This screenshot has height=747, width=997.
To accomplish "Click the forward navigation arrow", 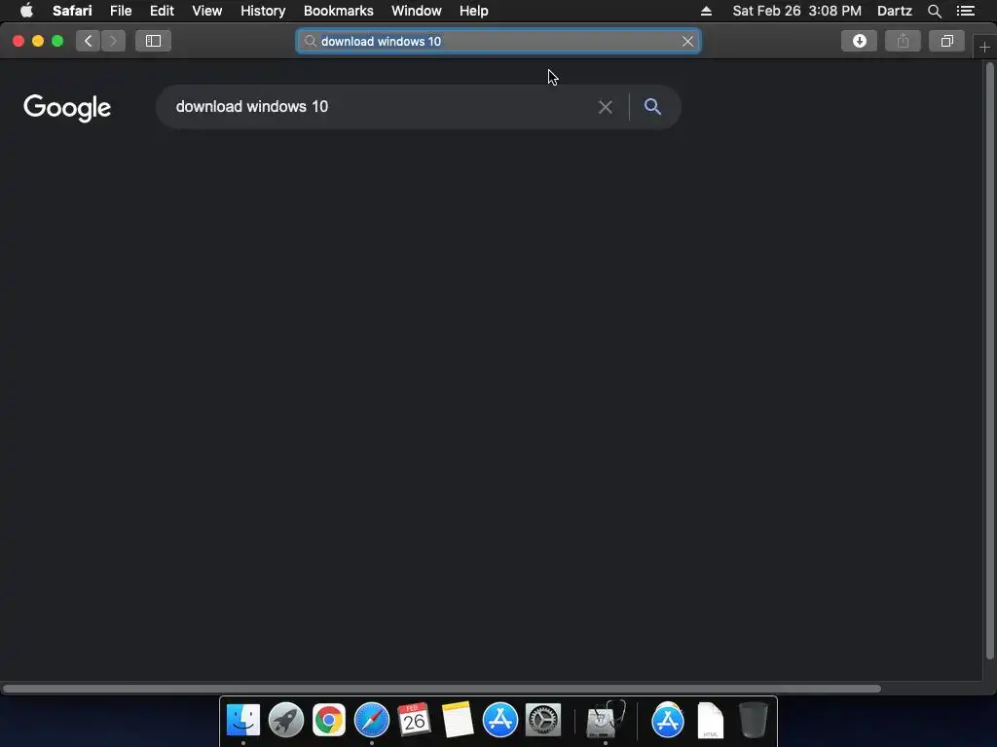I will 113,41.
